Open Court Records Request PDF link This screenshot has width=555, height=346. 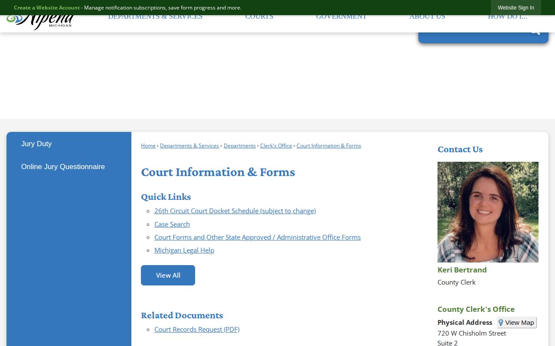click(x=197, y=330)
